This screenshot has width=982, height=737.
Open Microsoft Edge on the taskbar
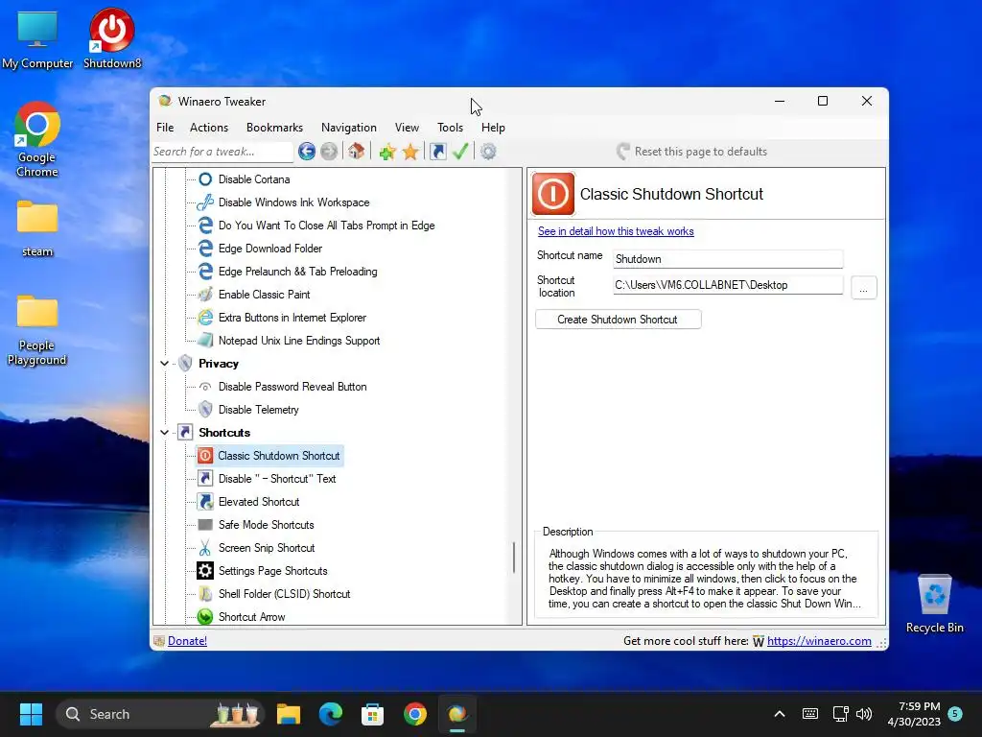(x=331, y=714)
